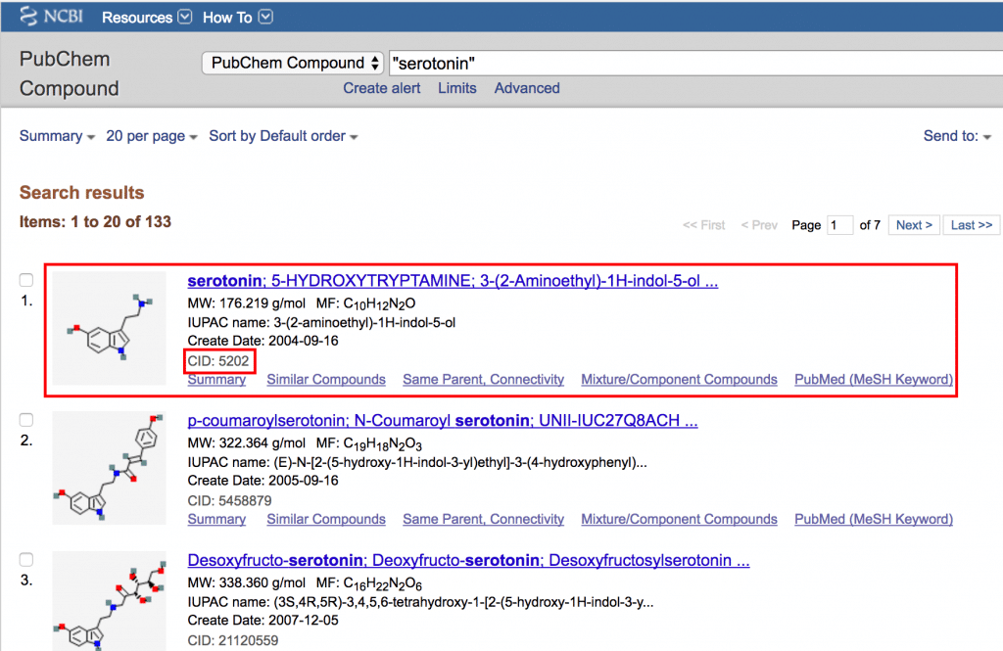Click the Search results heading

point(82,193)
